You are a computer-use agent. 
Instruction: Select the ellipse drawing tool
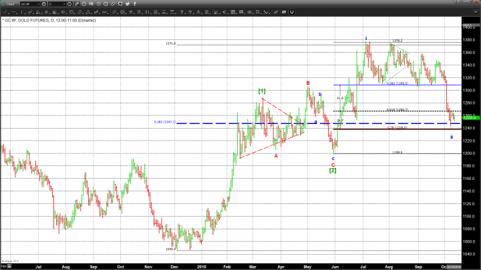click(63, 12)
